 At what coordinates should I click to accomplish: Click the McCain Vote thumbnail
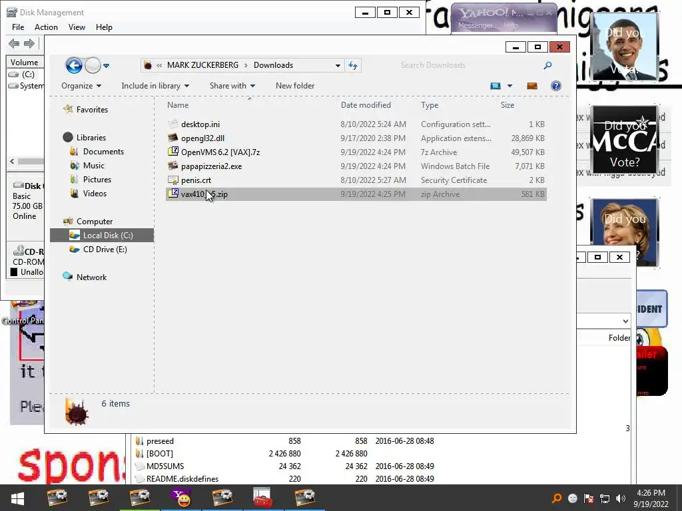pos(625,140)
